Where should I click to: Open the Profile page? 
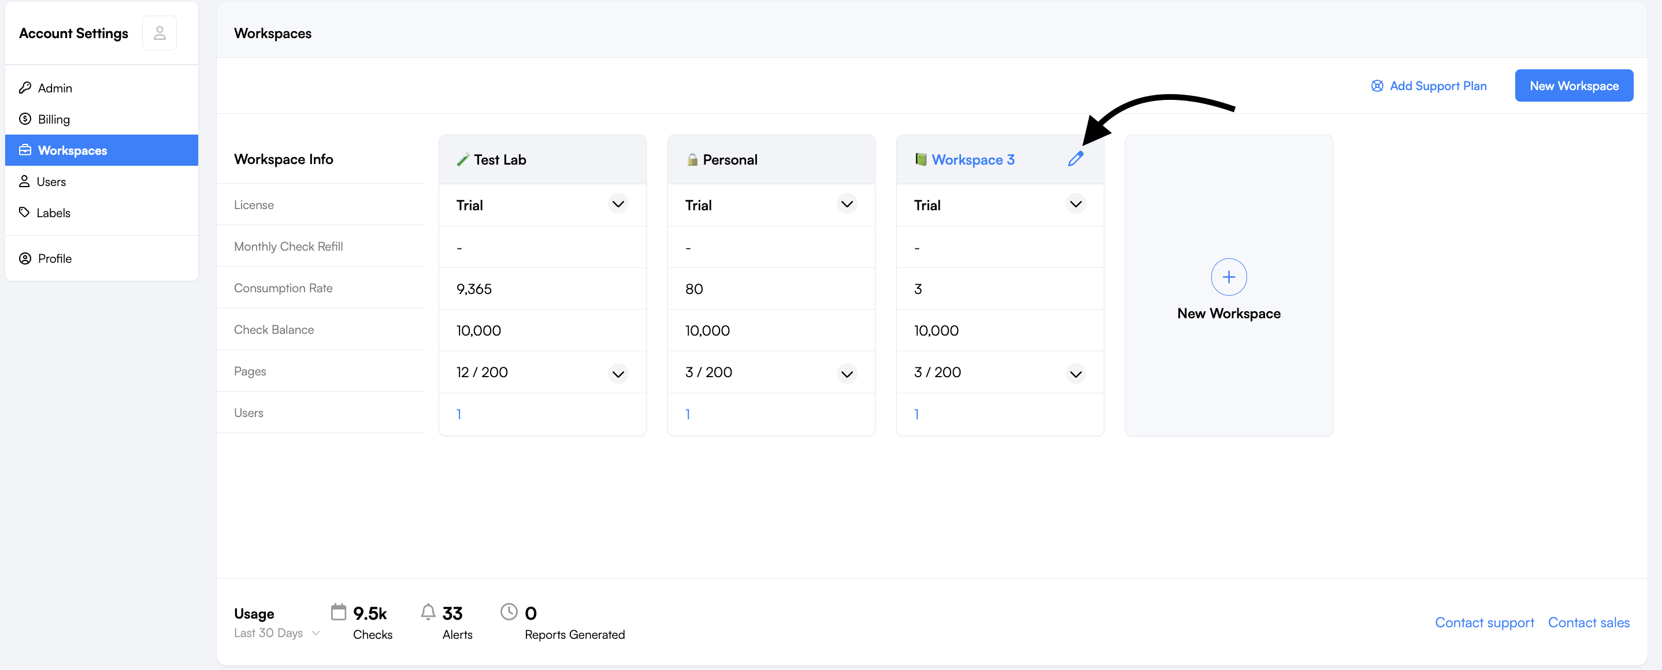click(101, 259)
